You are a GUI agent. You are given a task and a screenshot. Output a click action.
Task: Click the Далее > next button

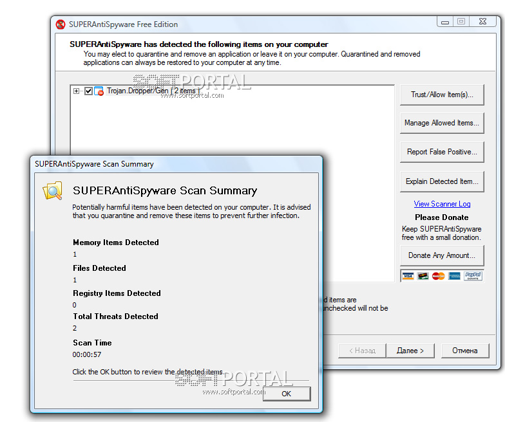410,351
